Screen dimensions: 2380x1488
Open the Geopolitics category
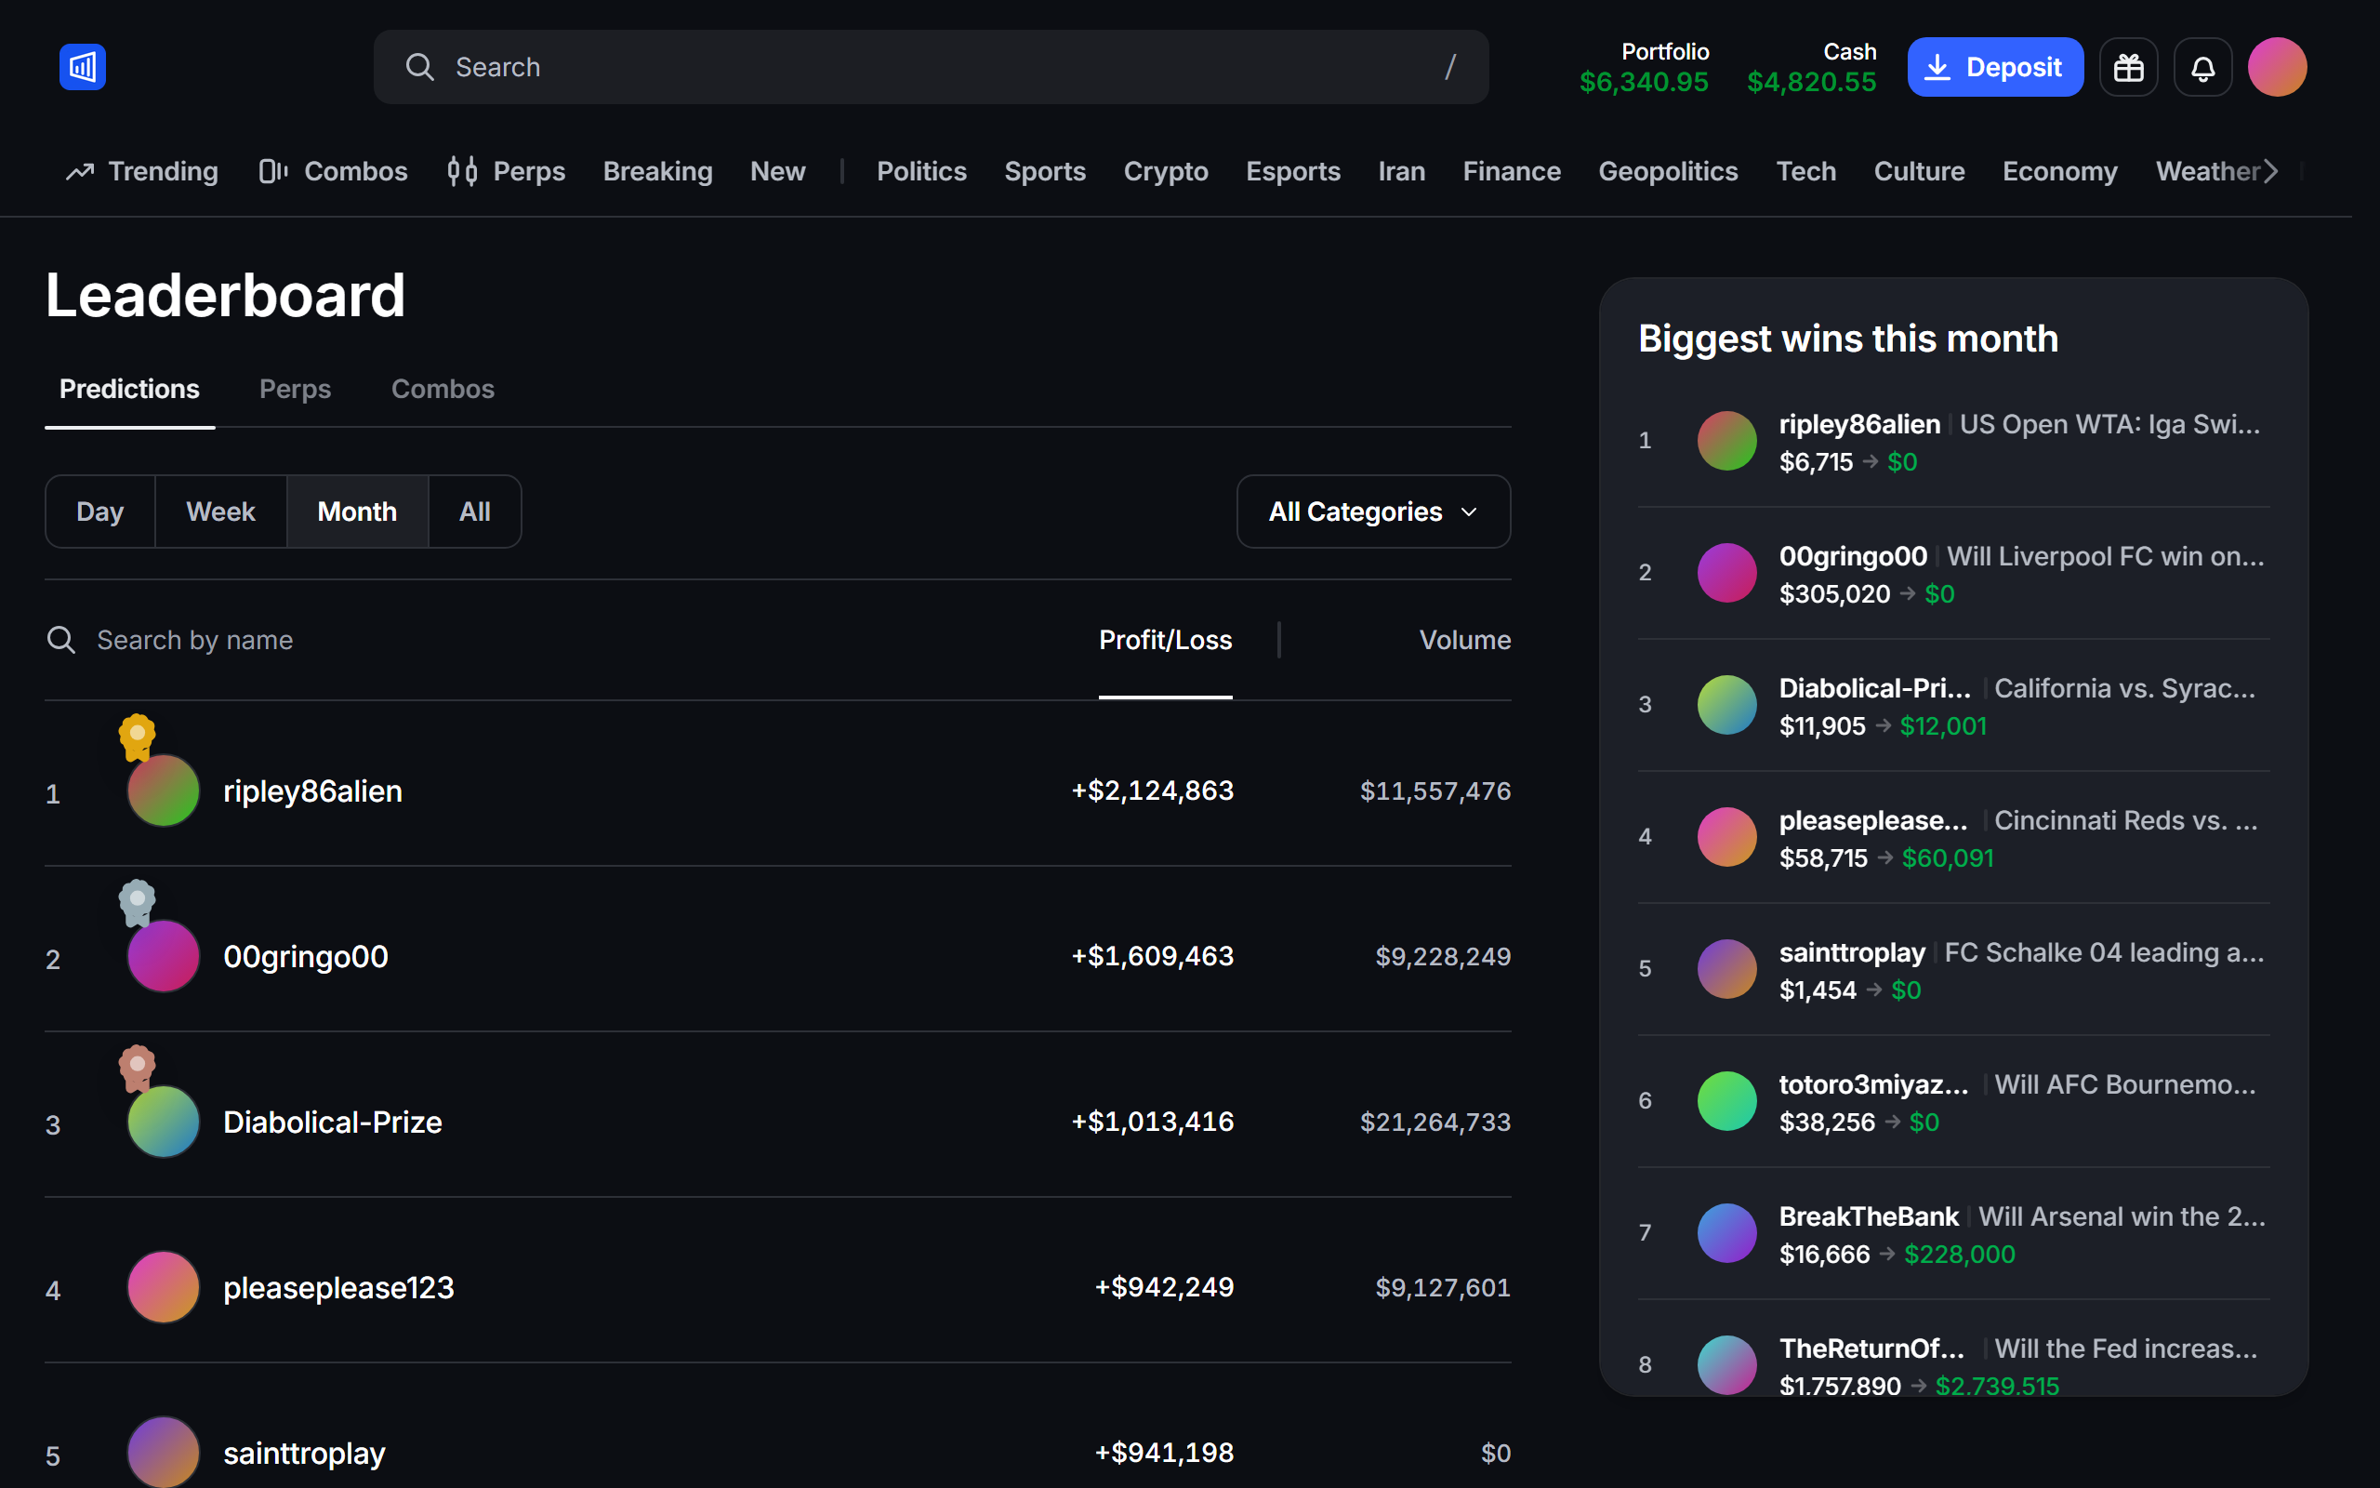[x=1668, y=171]
